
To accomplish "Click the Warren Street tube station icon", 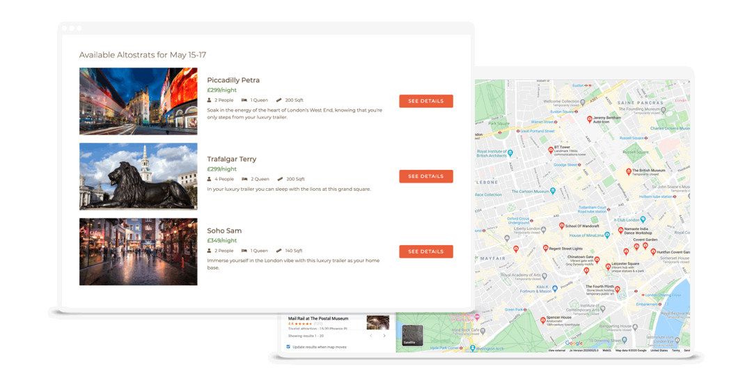I will pos(557,123).
